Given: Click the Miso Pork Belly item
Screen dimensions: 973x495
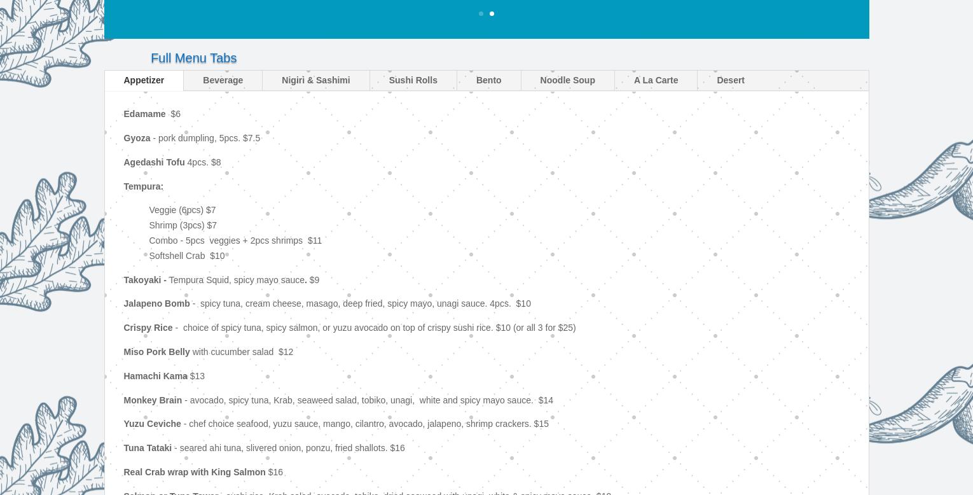Looking at the screenshot, I should (208, 352).
